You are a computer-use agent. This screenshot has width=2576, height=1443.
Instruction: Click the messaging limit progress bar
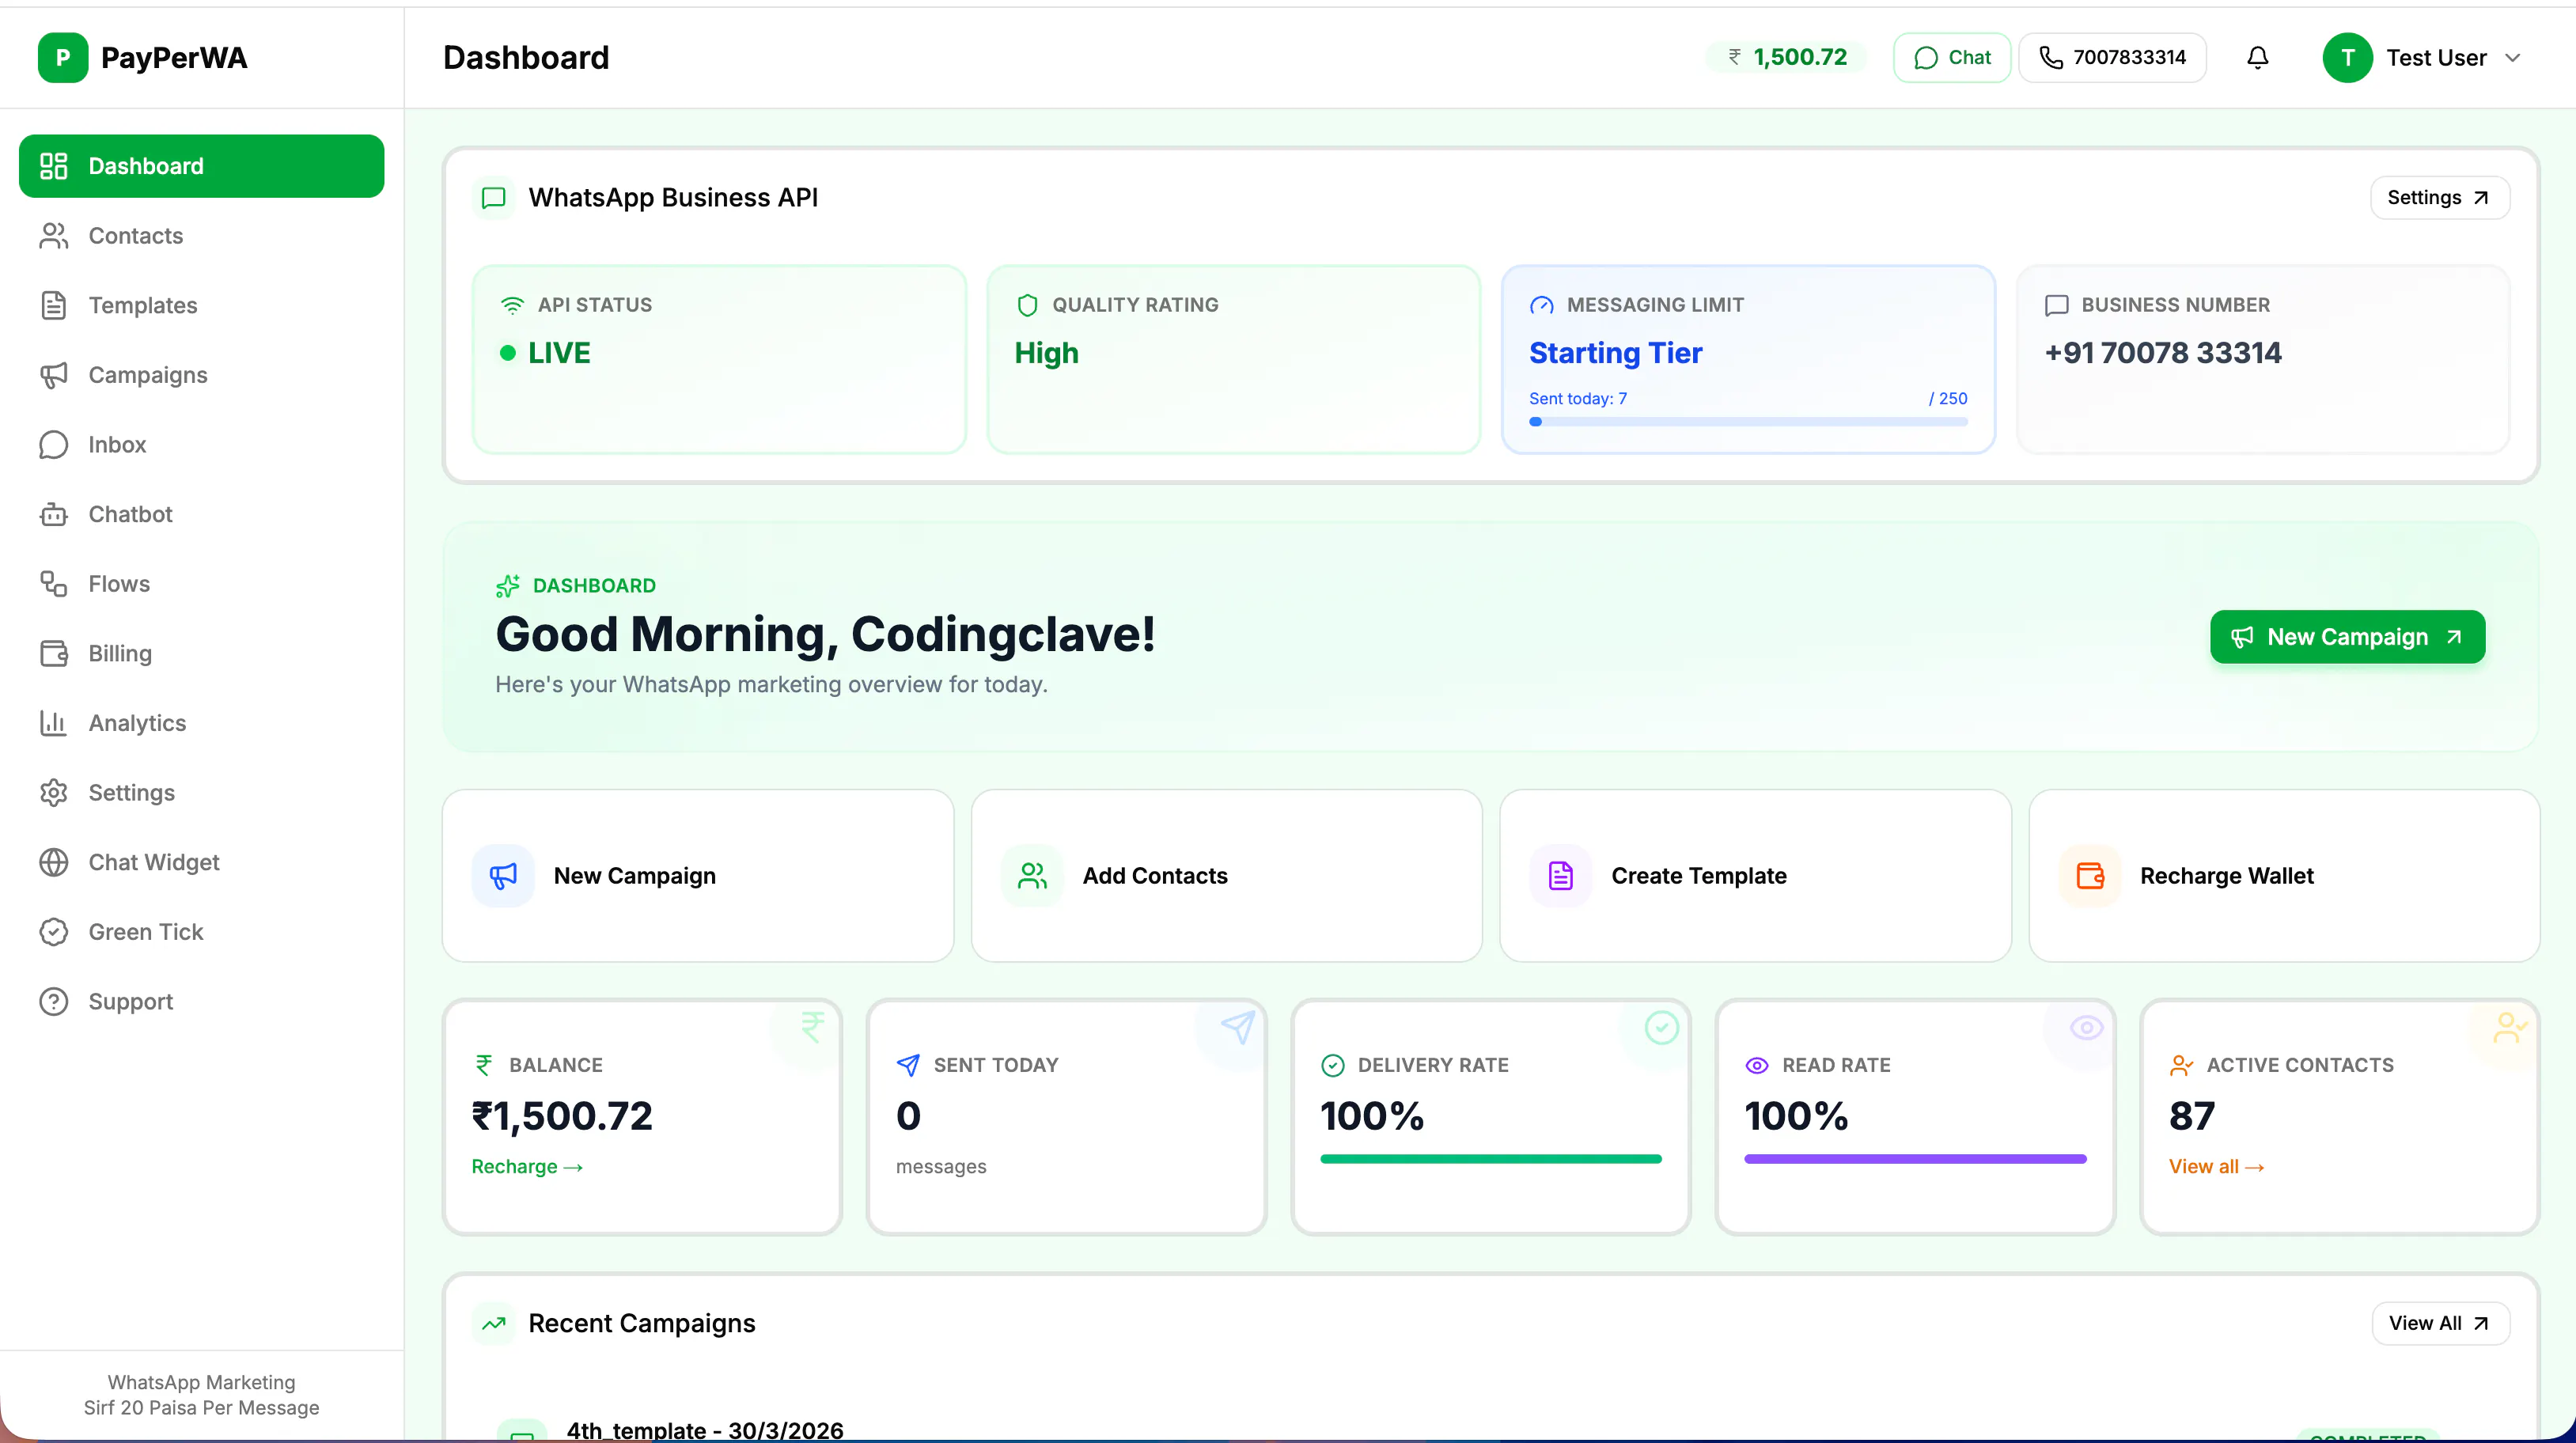pyautogui.click(x=1748, y=422)
